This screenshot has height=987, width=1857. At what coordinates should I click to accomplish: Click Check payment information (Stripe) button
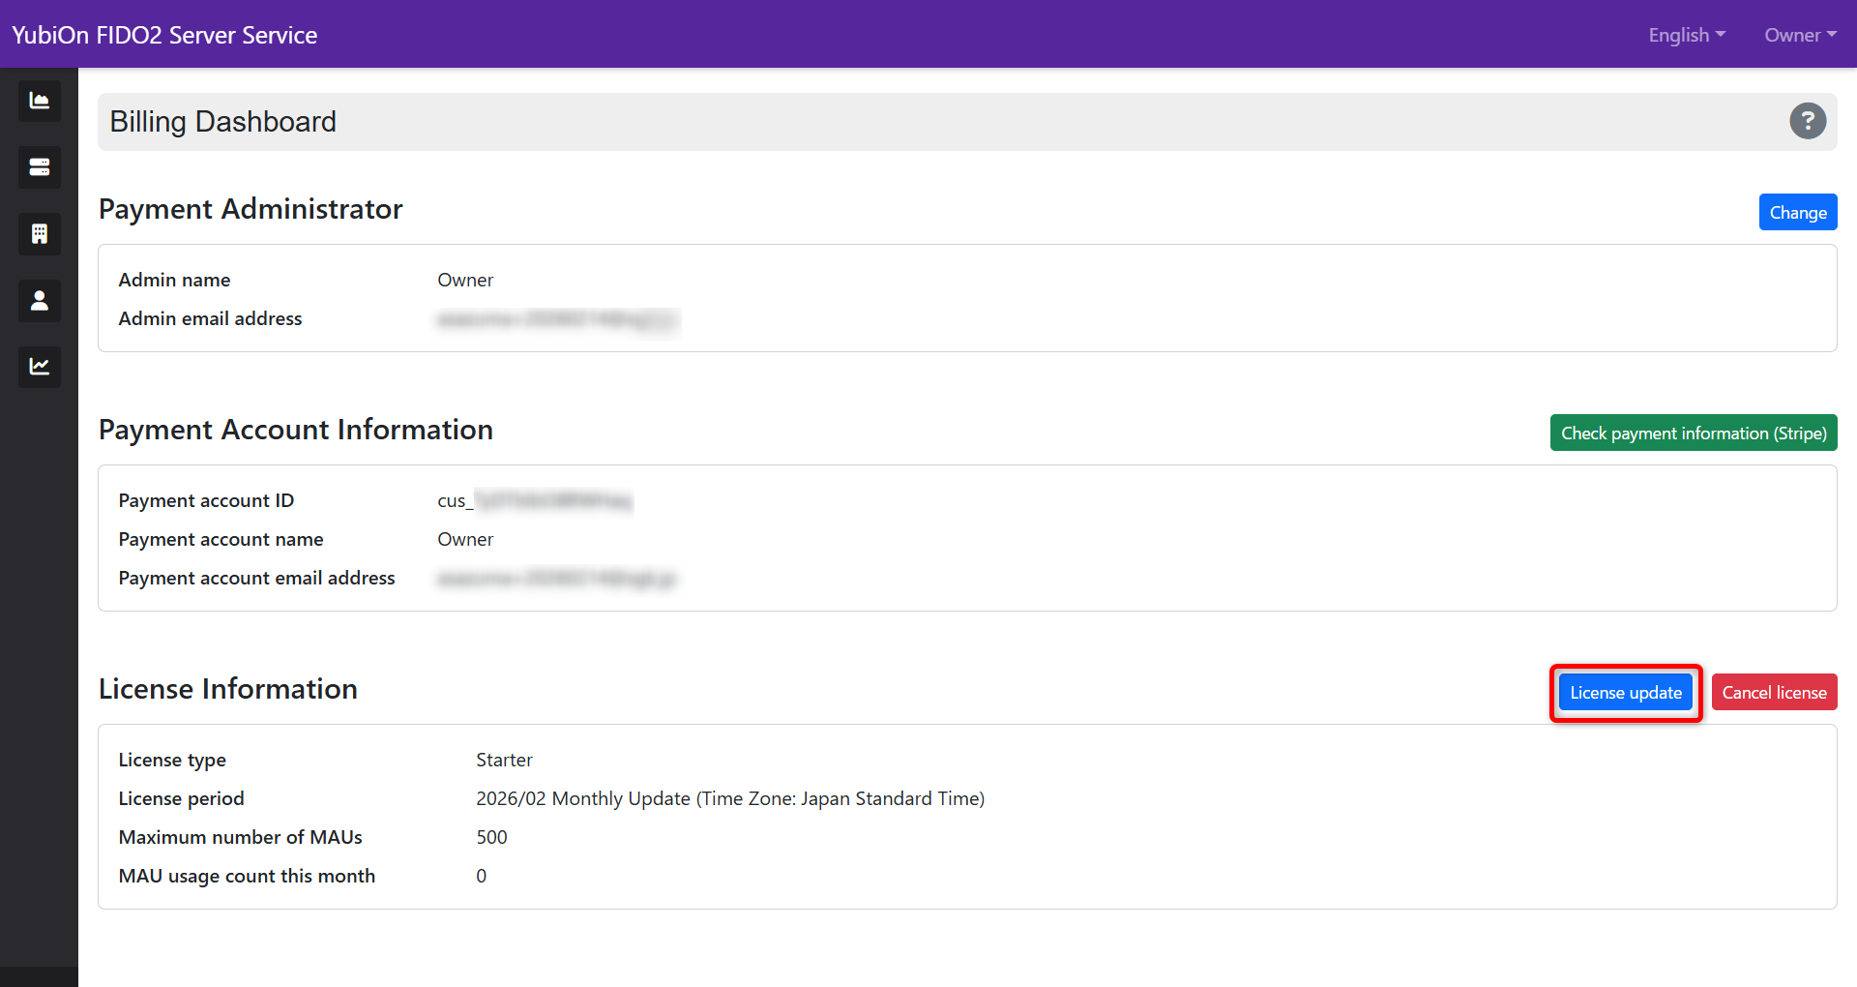[1693, 434]
